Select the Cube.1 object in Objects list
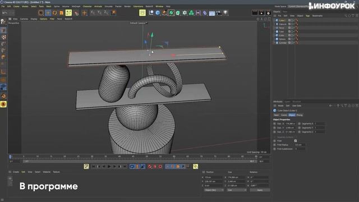 coord(282,20)
